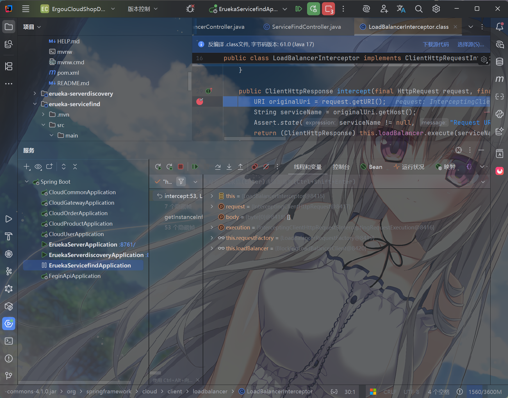Expand the .mvn folder
Image resolution: width=508 pixels, height=398 pixels.
43,115
